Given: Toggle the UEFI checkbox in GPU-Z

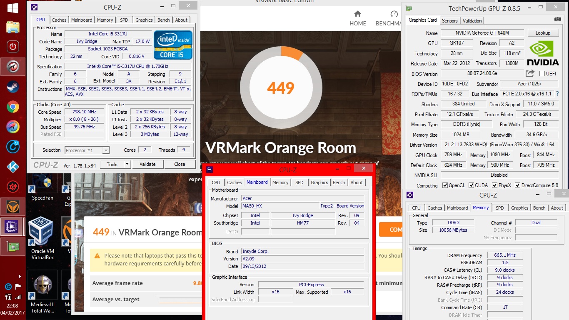Looking at the screenshot, I should point(542,73).
